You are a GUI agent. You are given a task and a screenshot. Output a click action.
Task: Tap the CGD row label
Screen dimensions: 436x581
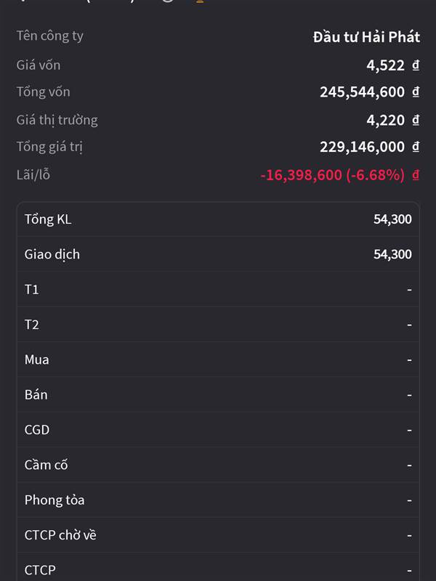(x=37, y=430)
